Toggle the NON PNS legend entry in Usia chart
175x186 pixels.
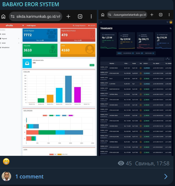click(x=62, y=154)
